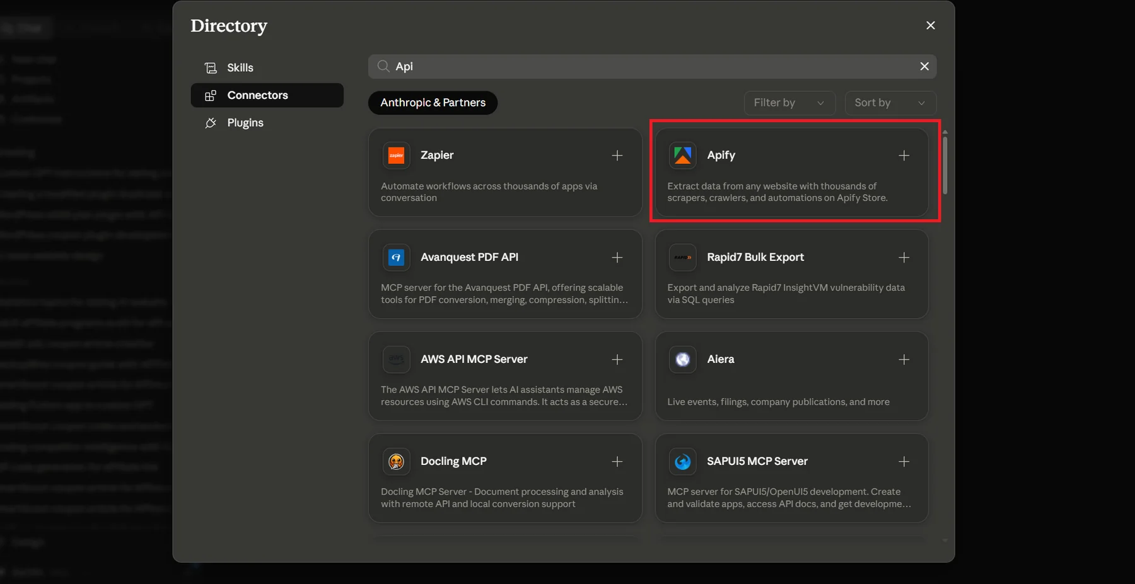Screen dimensions: 1135x584
Task: Click the Avanquest PDF API logo
Action: click(x=396, y=258)
